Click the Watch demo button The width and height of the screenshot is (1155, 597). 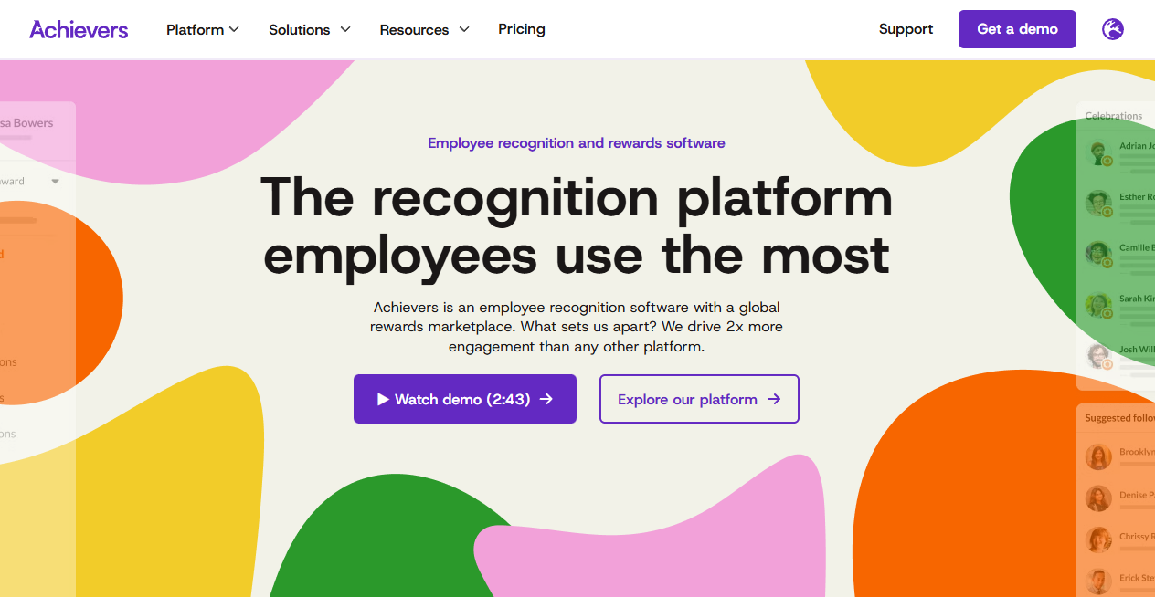464,399
